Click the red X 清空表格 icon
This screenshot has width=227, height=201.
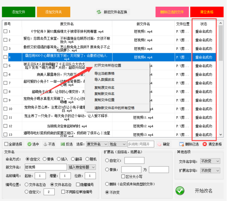click(205, 144)
